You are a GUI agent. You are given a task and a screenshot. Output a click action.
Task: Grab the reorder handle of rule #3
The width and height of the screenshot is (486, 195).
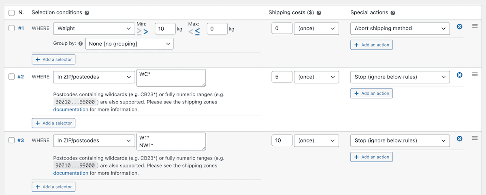[x=475, y=138]
